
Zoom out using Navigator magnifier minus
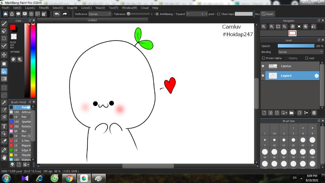click(284, 27)
